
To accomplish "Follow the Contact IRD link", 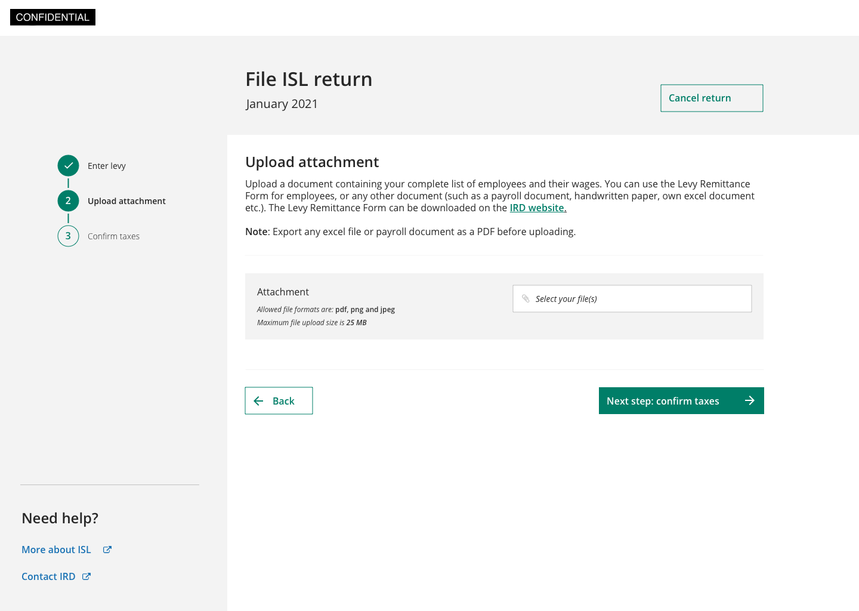I will coord(48,576).
